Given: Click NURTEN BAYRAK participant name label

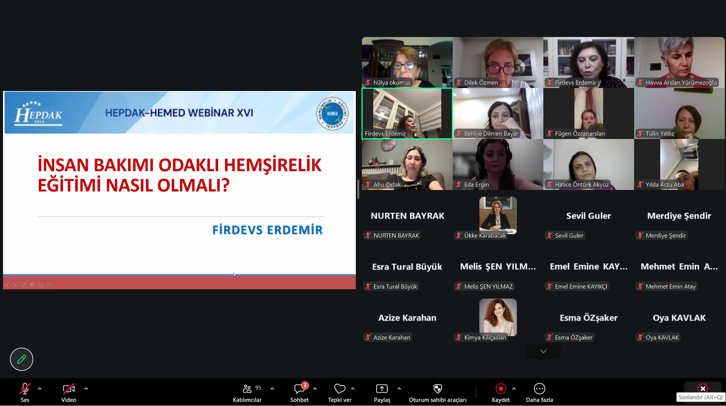Looking at the screenshot, I should click(x=392, y=235).
